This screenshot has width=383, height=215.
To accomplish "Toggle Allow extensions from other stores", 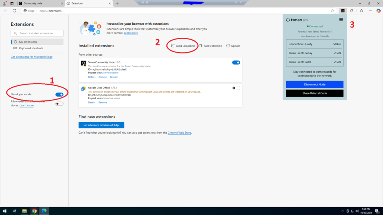I will click(59, 104).
